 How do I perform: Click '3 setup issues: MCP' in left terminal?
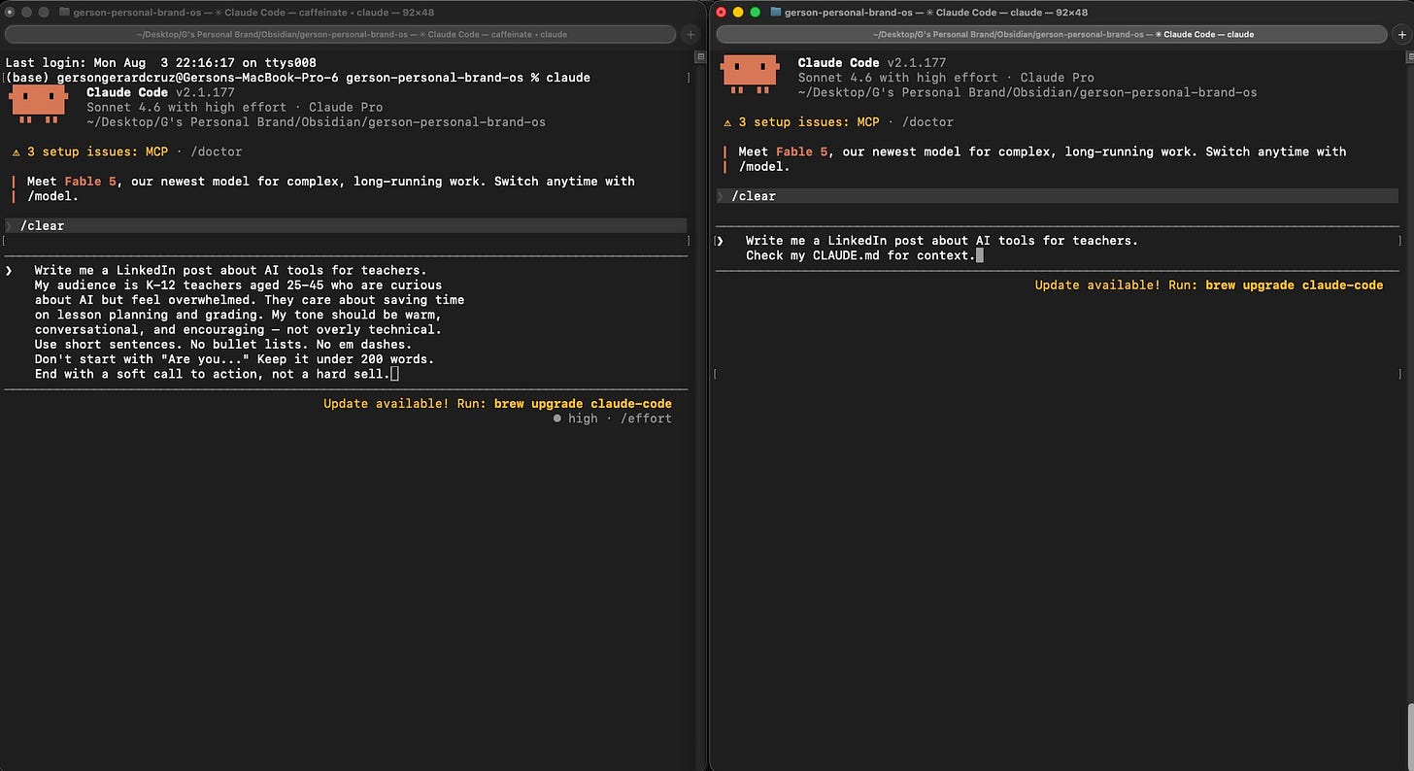100,152
